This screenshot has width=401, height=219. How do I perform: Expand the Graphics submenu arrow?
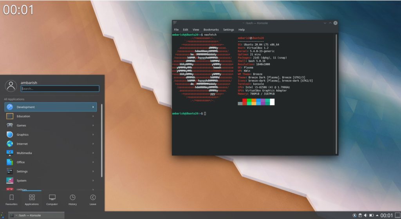coord(93,135)
